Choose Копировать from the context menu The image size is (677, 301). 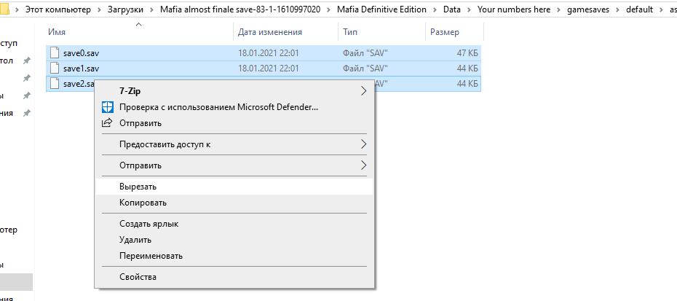[x=143, y=202]
